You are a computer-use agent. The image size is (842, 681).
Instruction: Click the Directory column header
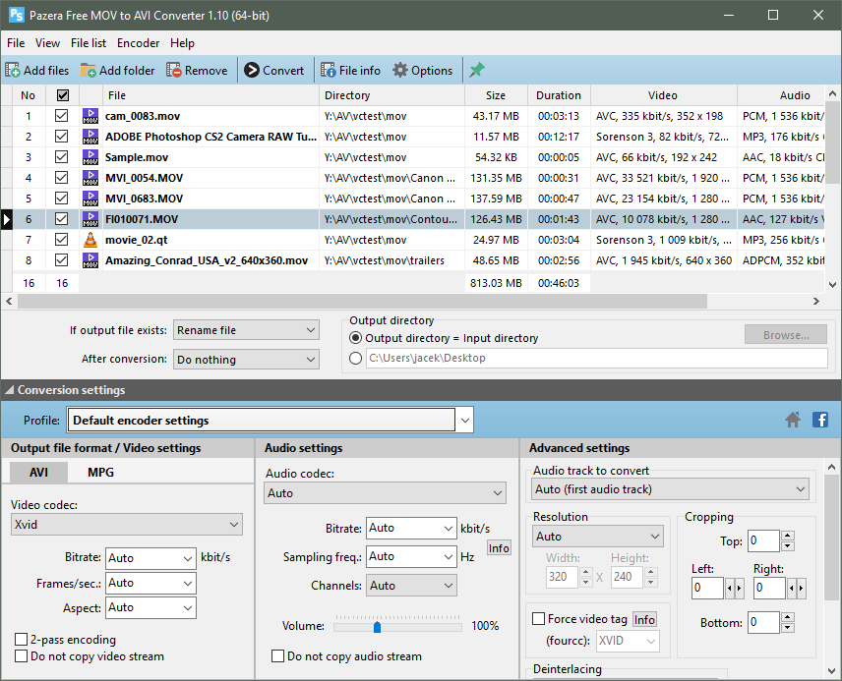(x=392, y=95)
